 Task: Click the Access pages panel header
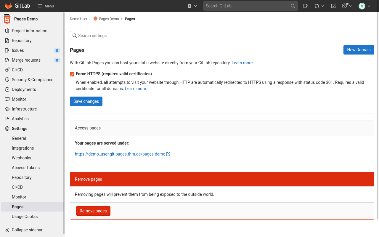(222, 128)
